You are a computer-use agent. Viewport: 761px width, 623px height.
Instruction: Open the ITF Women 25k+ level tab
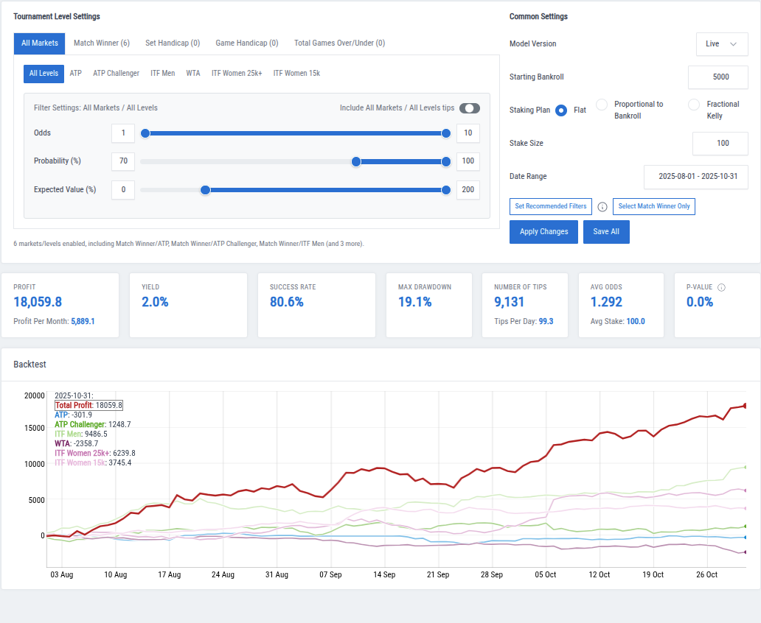pyautogui.click(x=237, y=73)
